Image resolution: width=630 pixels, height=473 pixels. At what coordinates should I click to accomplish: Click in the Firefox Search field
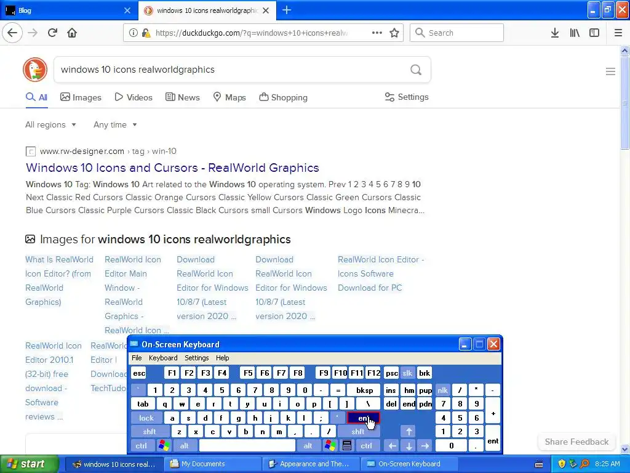[457, 33]
